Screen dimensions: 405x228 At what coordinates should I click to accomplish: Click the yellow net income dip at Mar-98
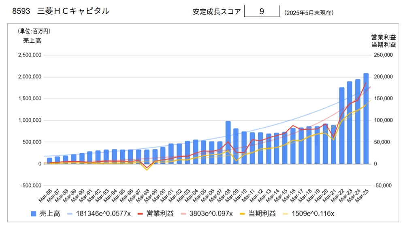tap(147, 170)
